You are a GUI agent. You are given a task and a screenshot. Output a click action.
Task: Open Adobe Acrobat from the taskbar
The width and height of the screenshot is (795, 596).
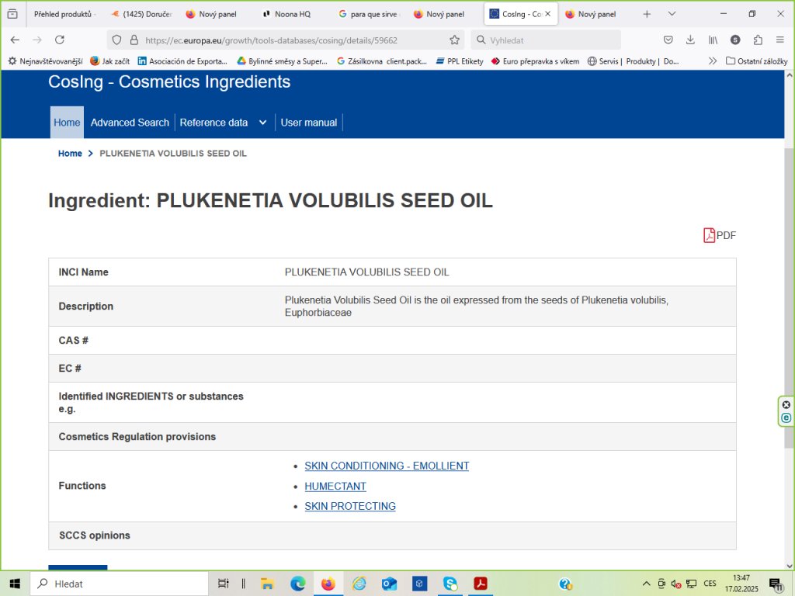tap(481, 584)
